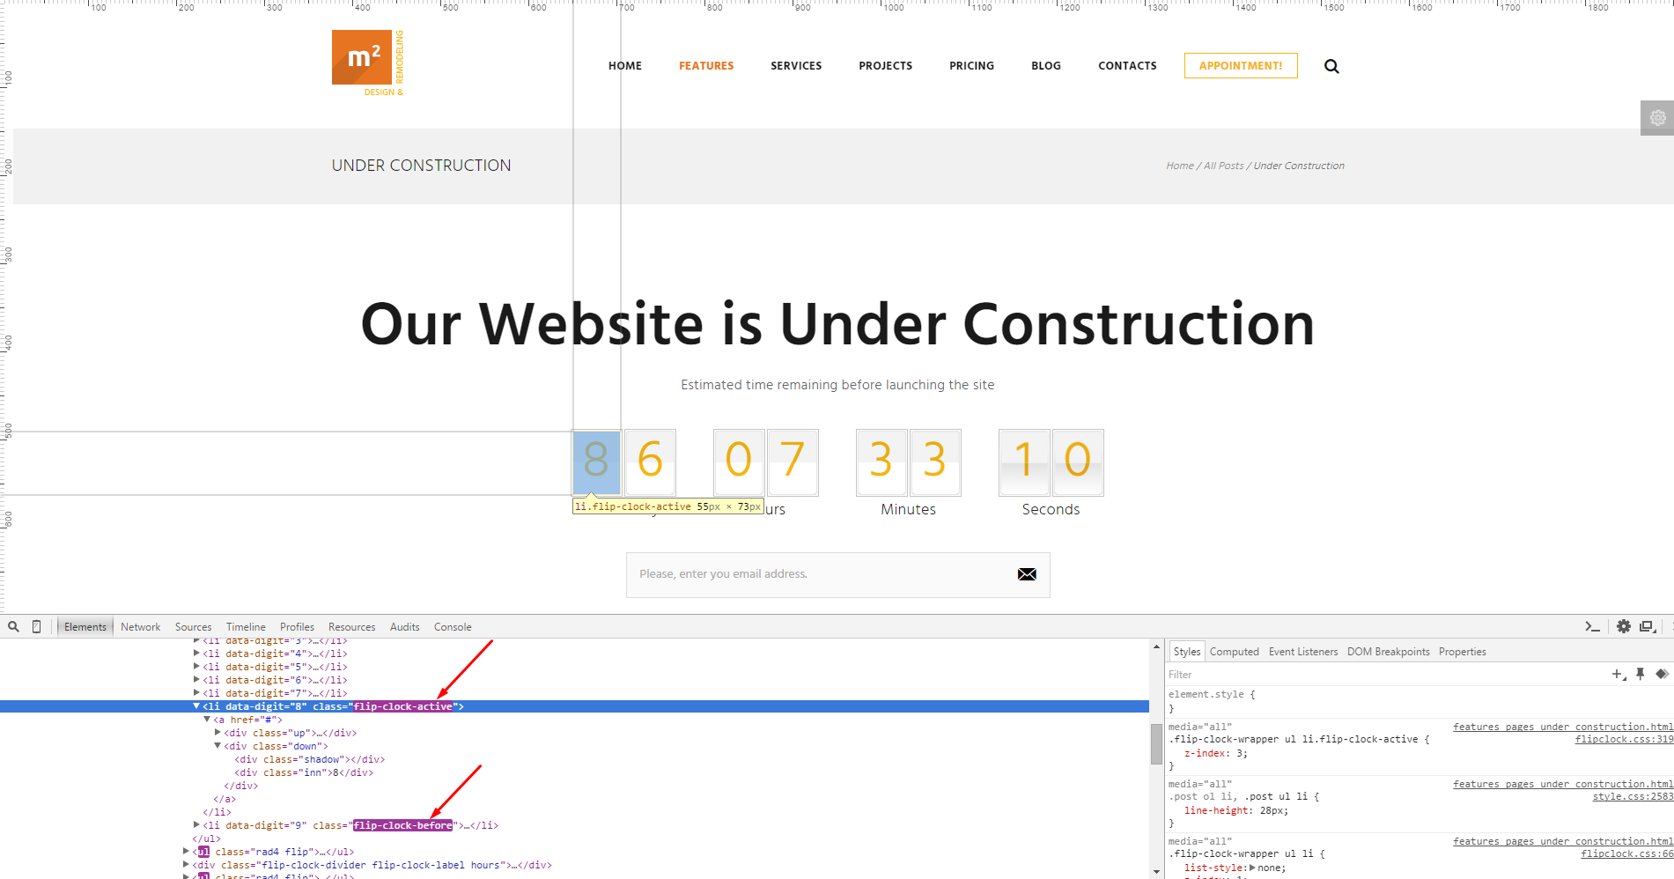
Task: Click the envelope icon in the email field
Action: tap(1027, 574)
